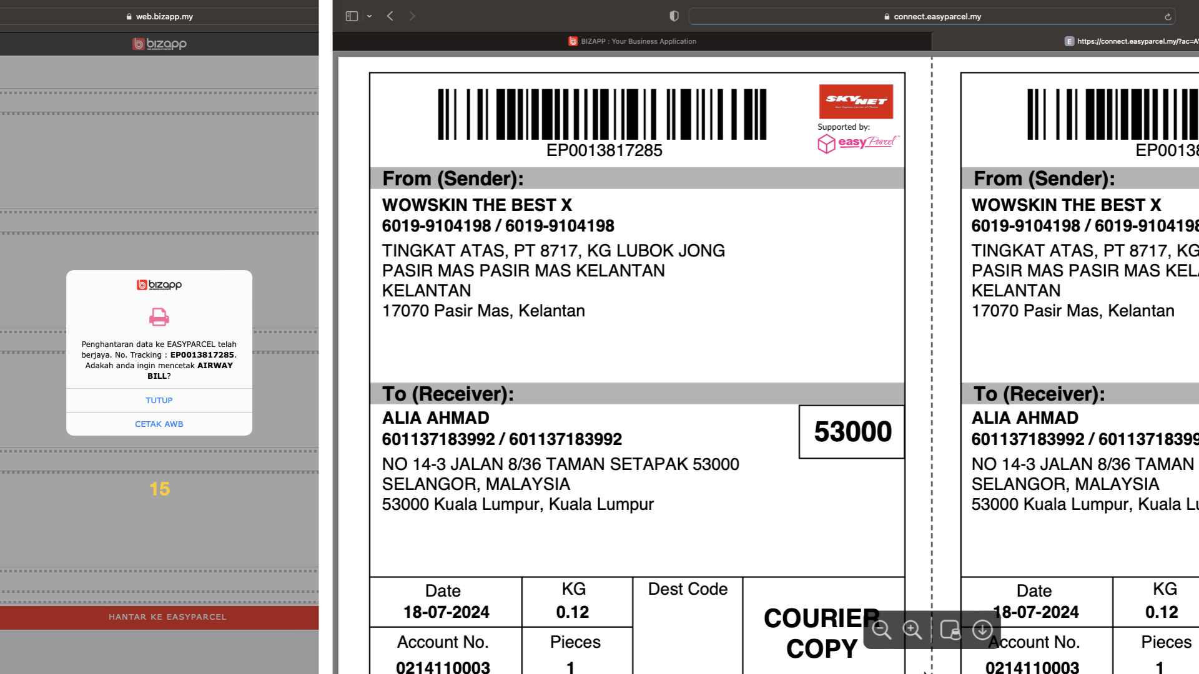Switch to the BIZAPP Your Business Application tab

(x=632, y=41)
